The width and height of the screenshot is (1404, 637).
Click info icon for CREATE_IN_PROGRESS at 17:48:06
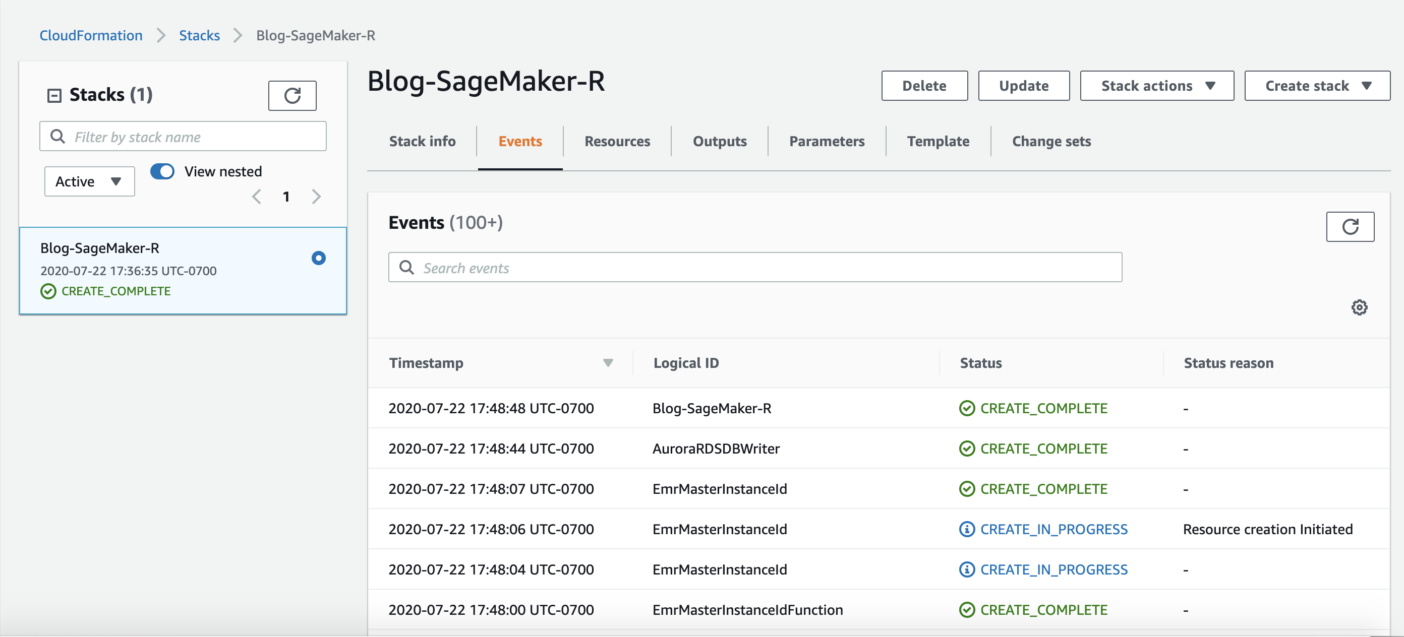[x=967, y=529]
